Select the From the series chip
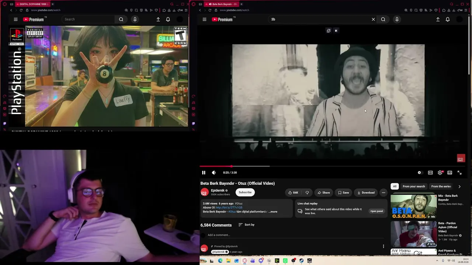The height and width of the screenshot is (265, 472). (x=441, y=186)
